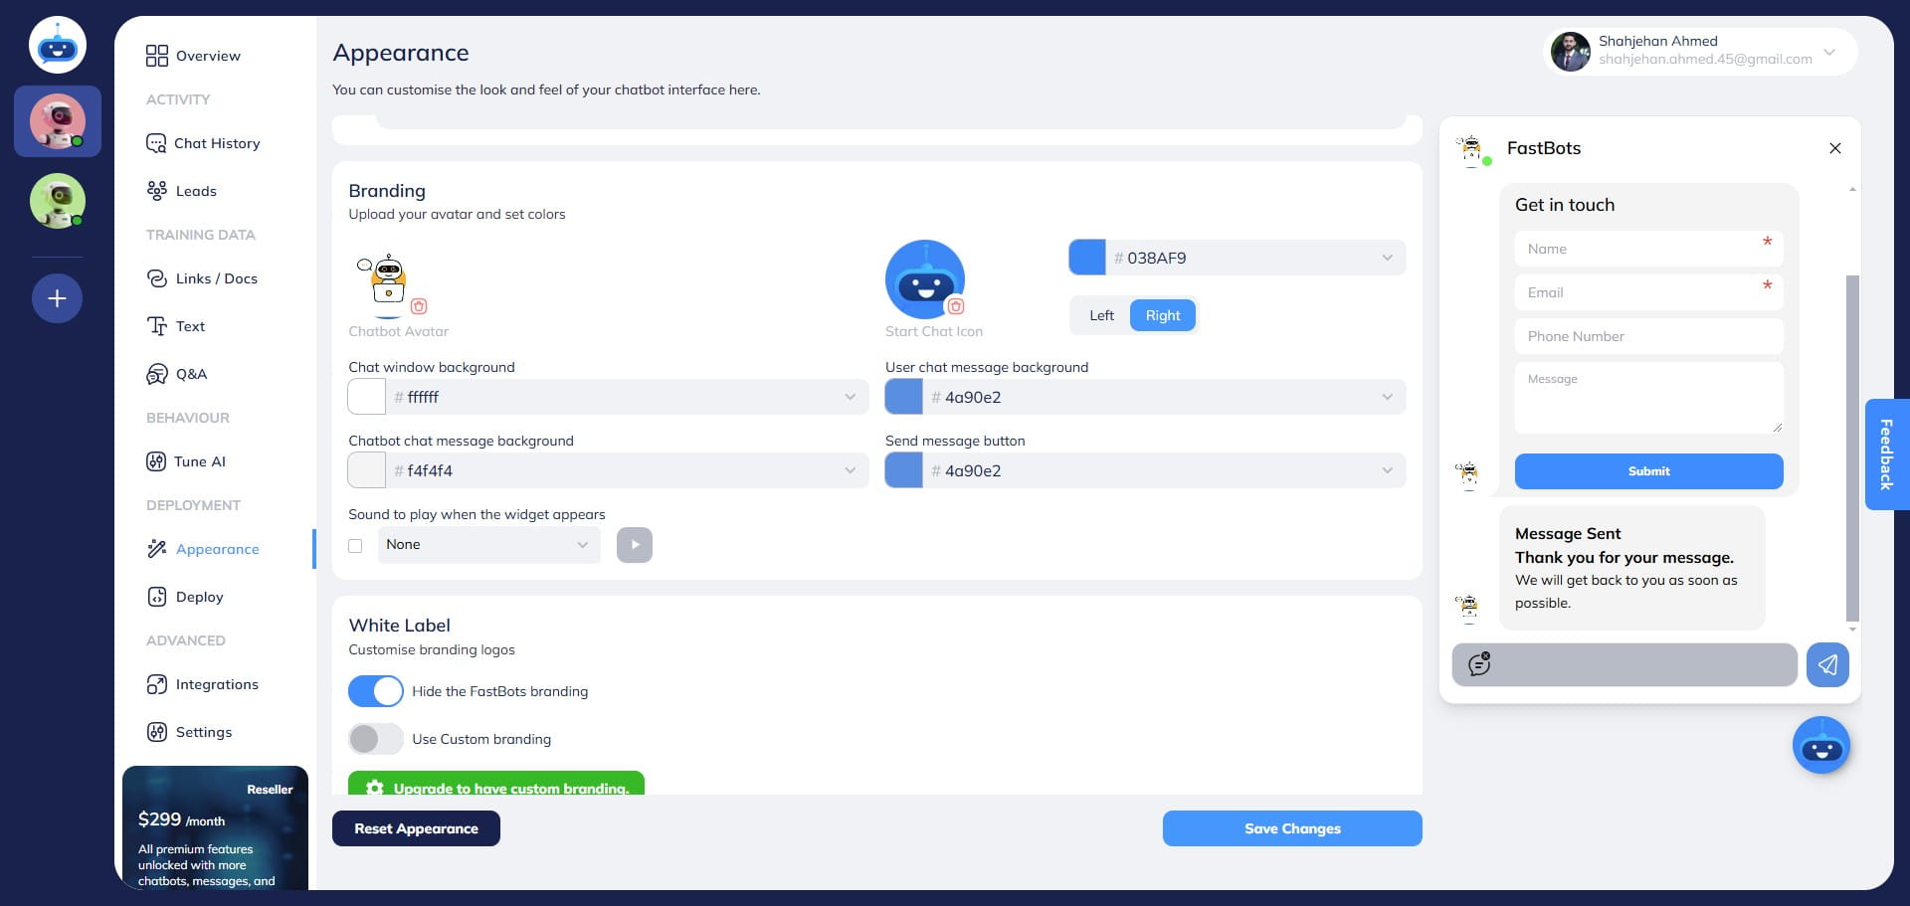Enable Use Custom branding

[375, 739]
